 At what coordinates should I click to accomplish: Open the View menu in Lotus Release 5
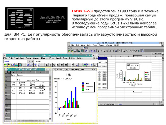[x=83, y=45]
